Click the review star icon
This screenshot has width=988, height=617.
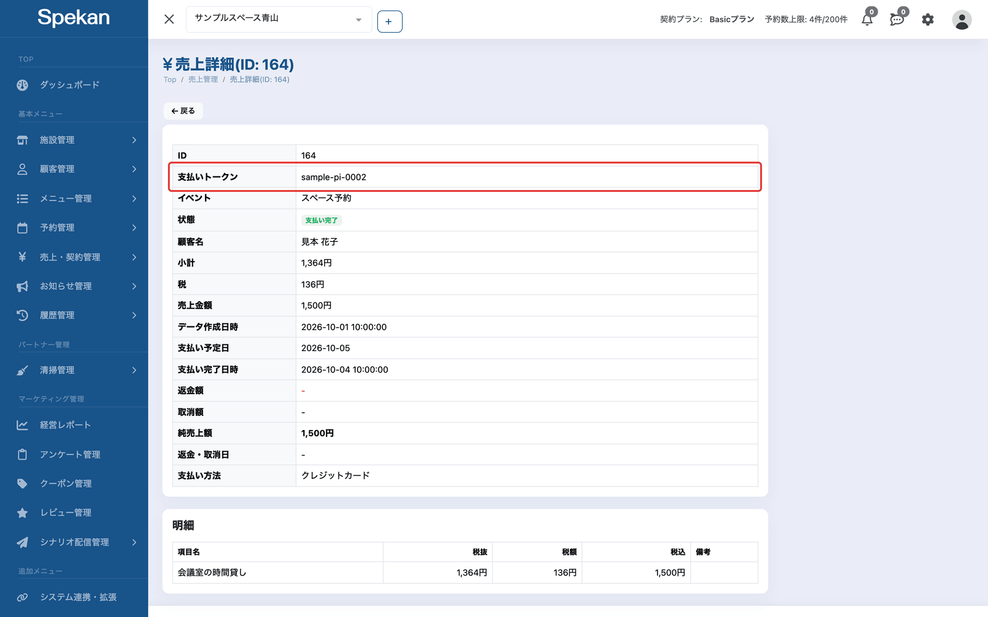click(22, 513)
